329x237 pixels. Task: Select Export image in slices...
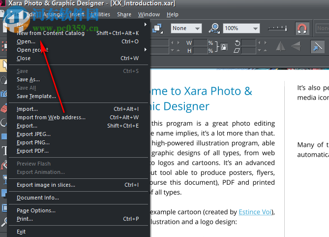click(78, 185)
